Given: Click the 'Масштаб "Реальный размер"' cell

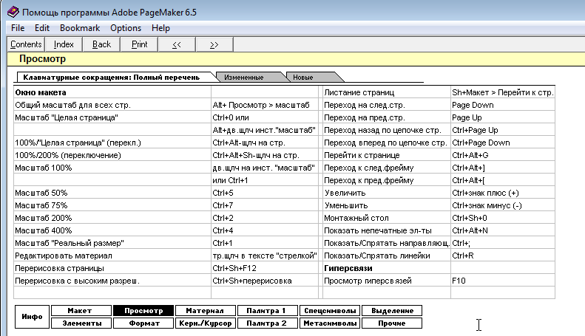Looking at the screenshot, I should click(x=112, y=243).
